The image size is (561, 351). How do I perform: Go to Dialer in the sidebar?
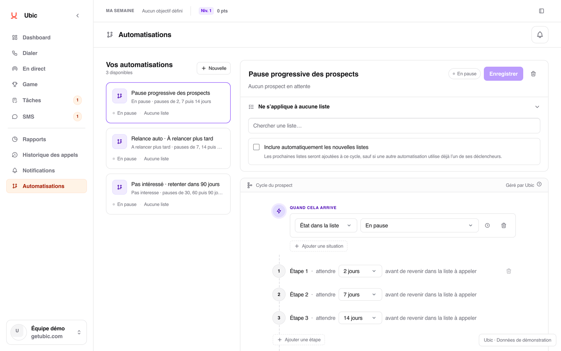tap(46, 53)
